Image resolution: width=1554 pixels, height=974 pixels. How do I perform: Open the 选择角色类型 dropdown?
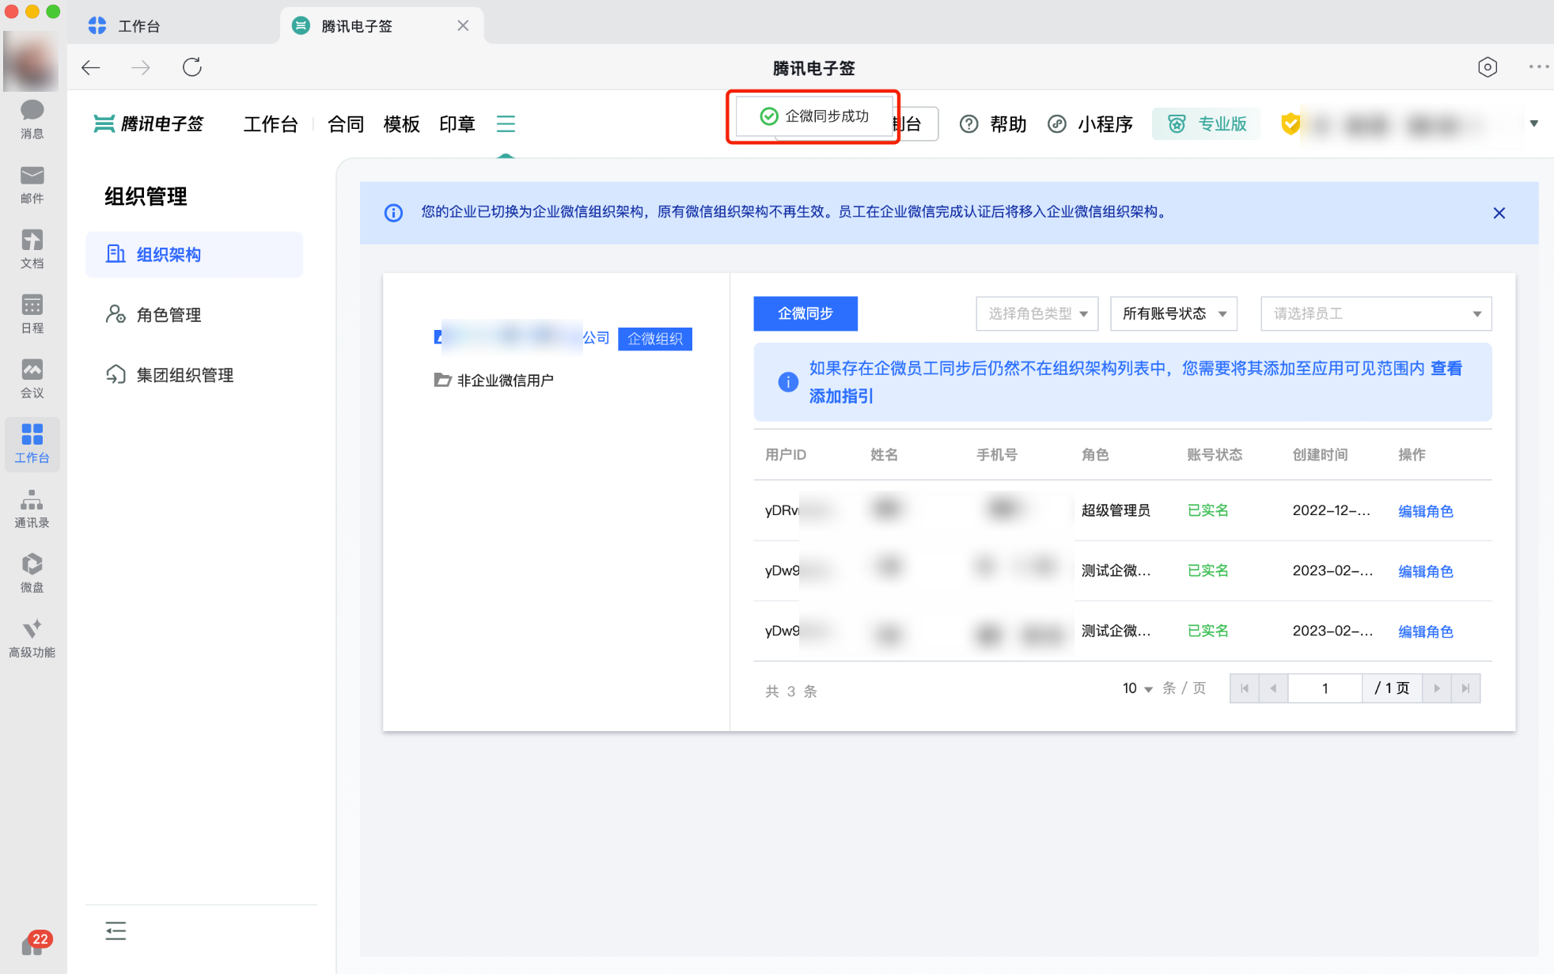click(1037, 314)
